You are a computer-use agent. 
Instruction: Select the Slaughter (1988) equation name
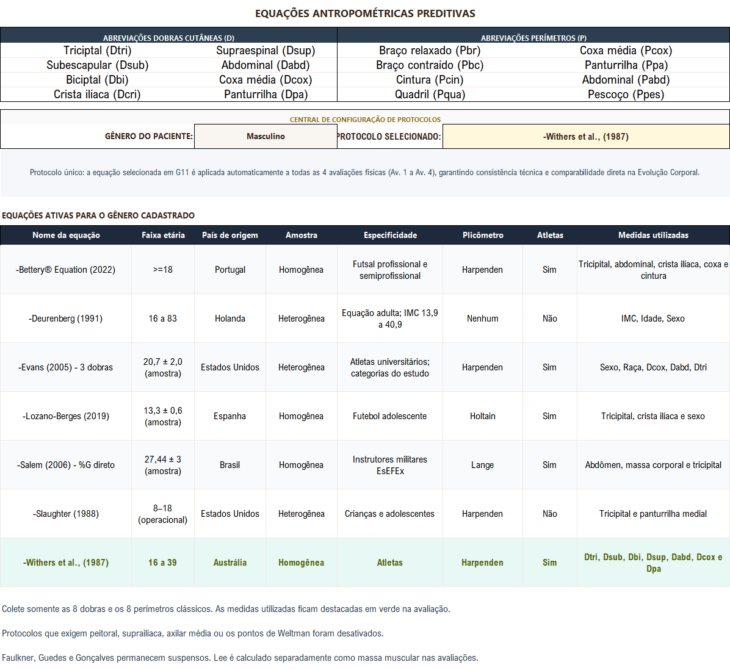tap(66, 514)
